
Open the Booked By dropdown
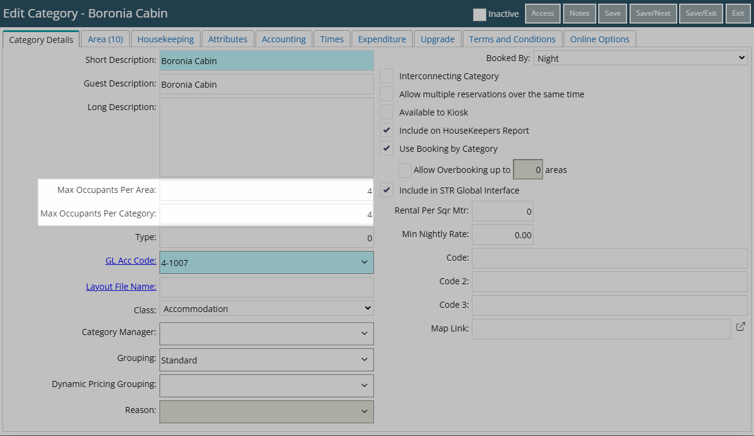[641, 59]
